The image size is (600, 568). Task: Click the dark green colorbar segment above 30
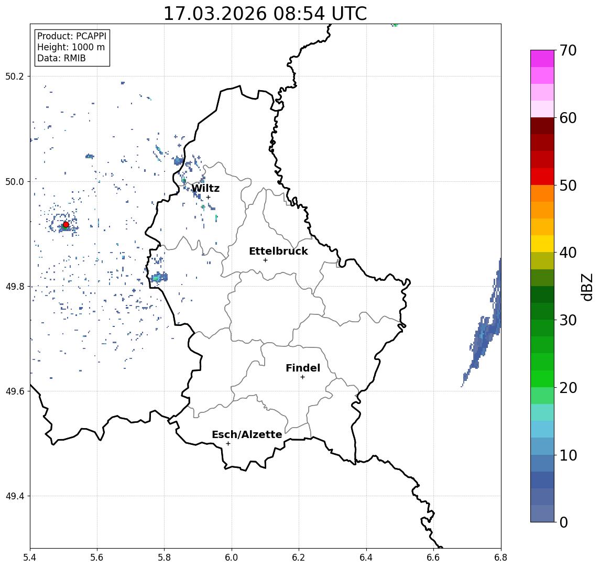click(x=542, y=311)
